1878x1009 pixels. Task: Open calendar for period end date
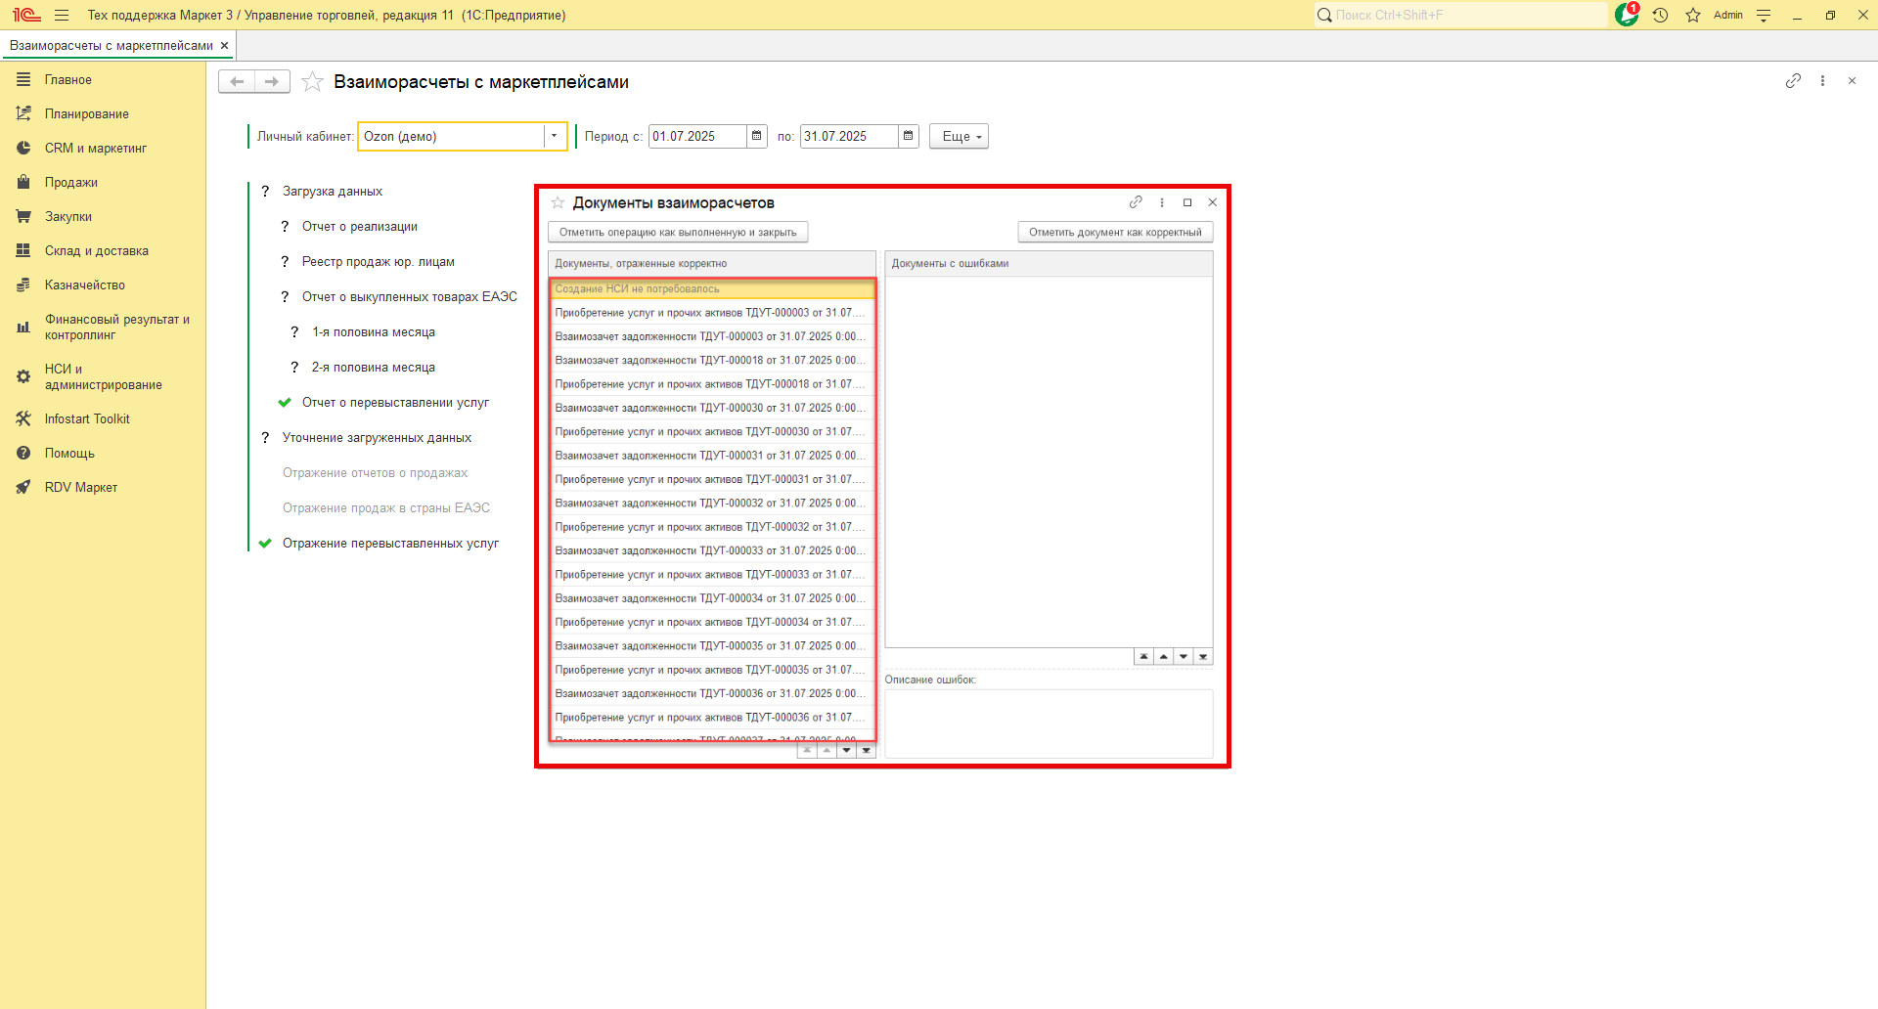tap(909, 136)
